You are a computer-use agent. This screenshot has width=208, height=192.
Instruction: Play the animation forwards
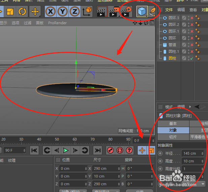66,150
